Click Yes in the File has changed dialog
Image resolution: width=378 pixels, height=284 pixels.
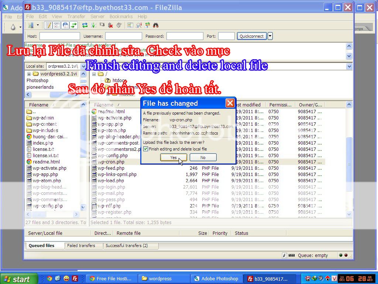click(173, 158)
